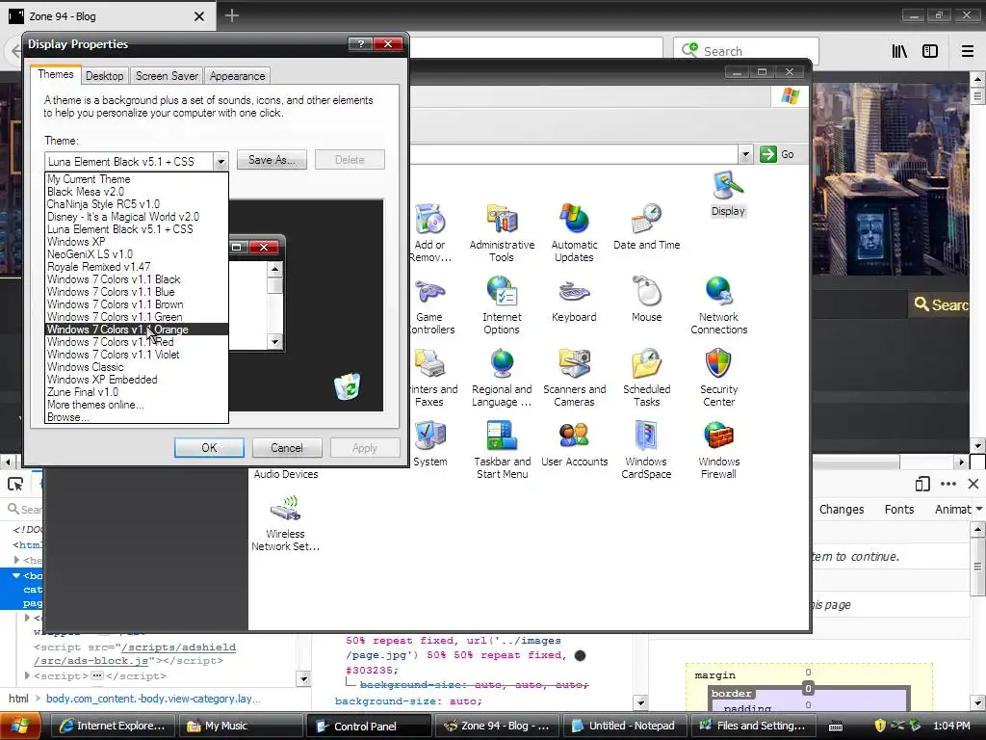
Task: Open the System control panel icon
Action: coord(430,444)
